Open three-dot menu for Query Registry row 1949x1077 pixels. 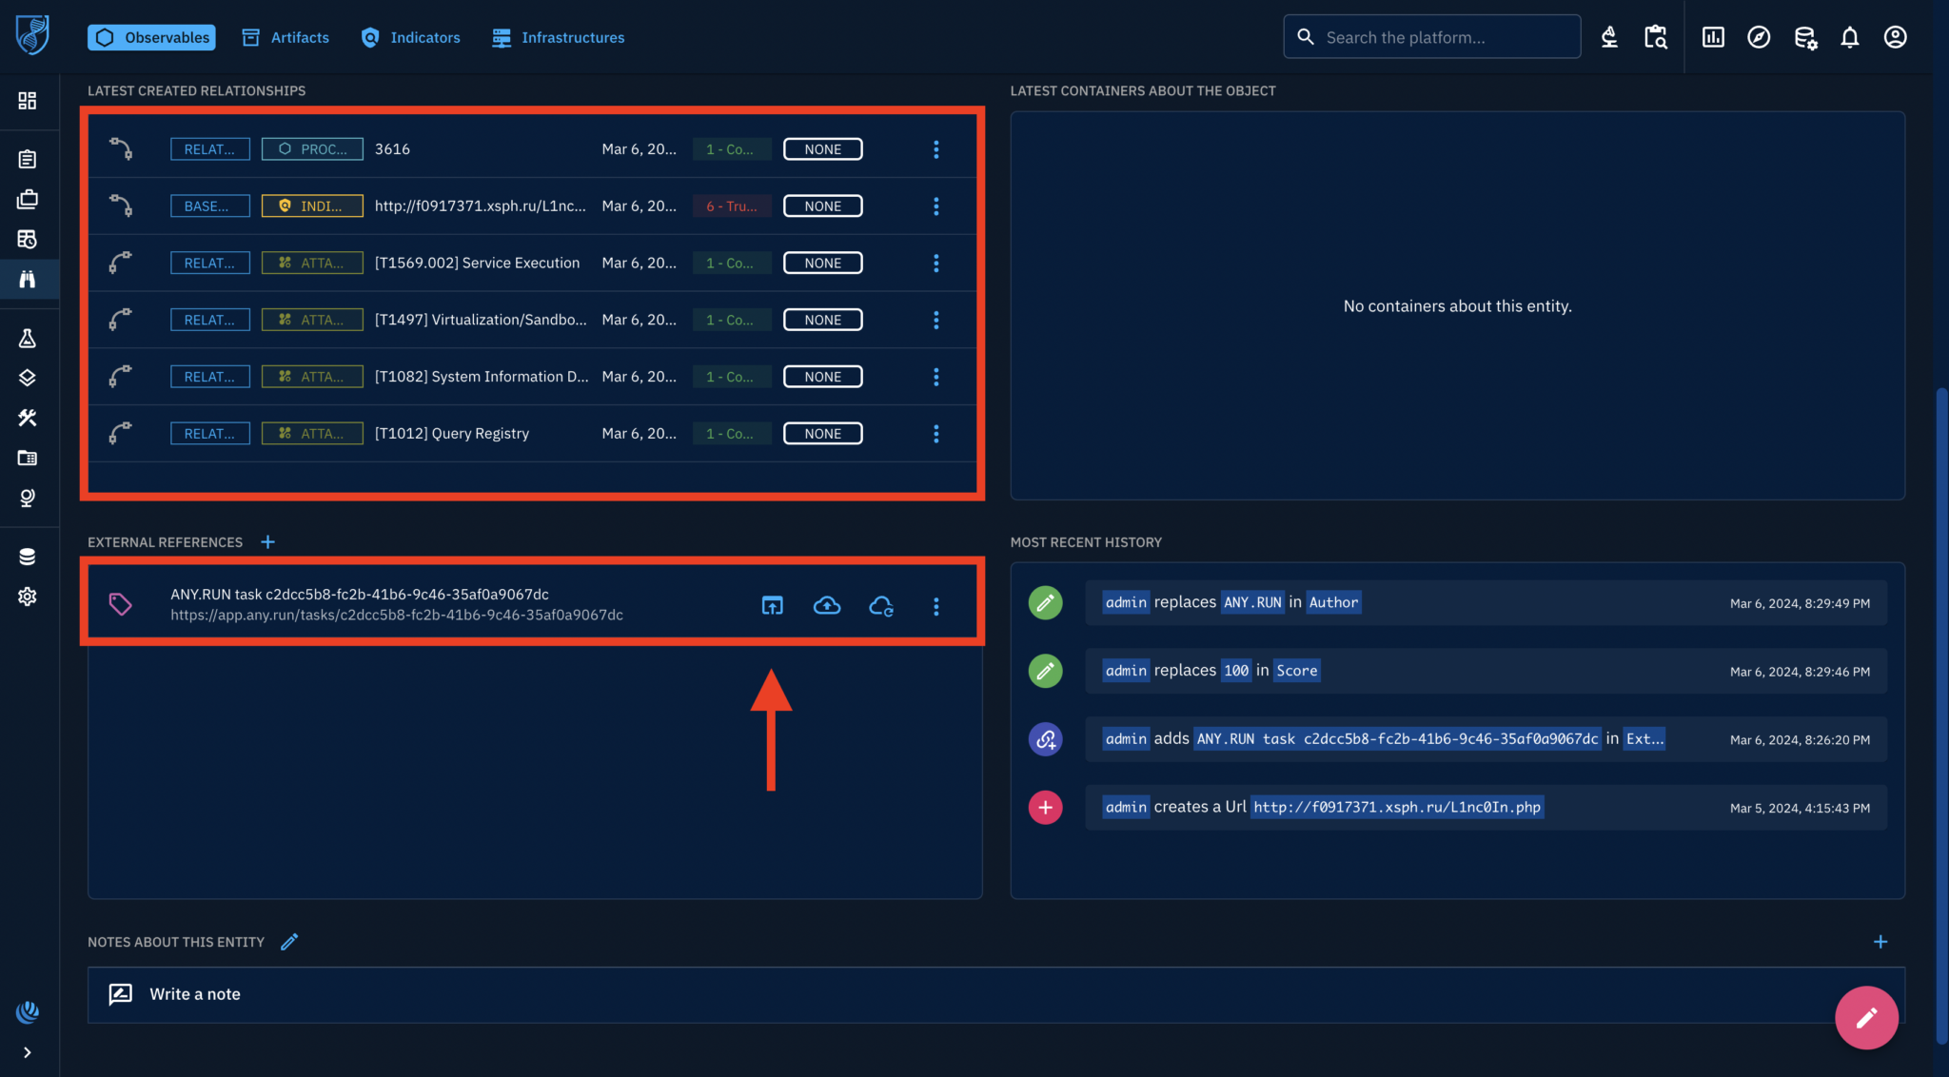[935, 434]
